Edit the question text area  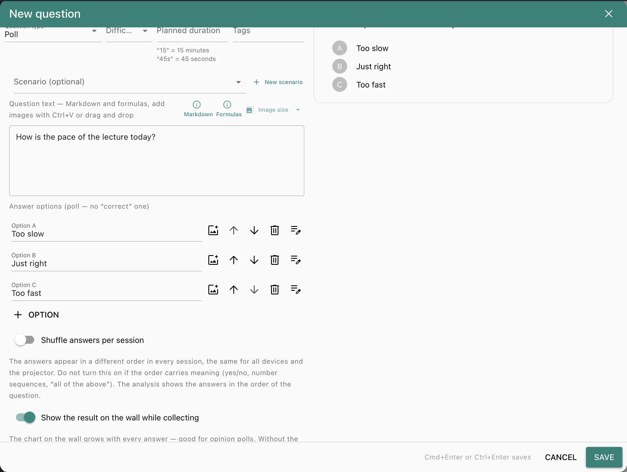157,161
